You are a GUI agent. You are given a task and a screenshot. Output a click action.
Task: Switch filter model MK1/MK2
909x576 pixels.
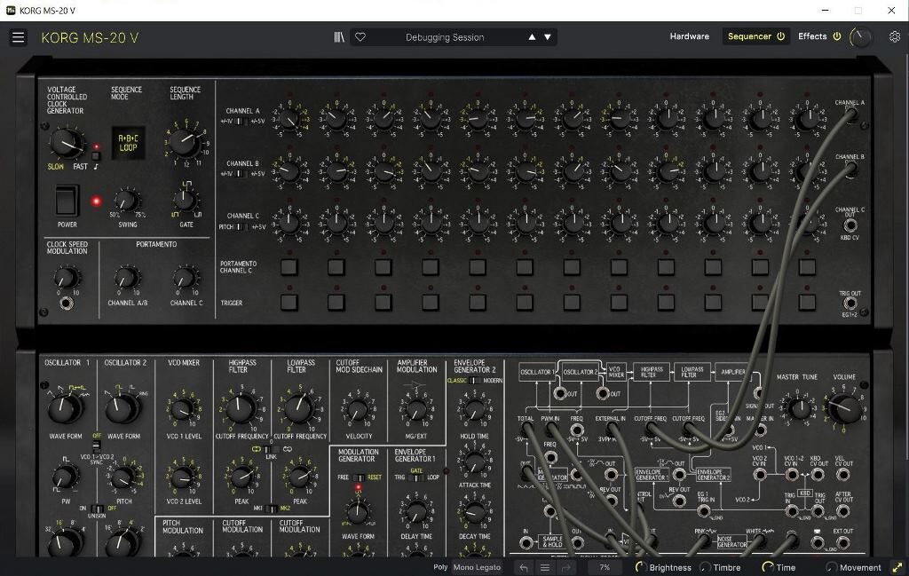(271, 509)
